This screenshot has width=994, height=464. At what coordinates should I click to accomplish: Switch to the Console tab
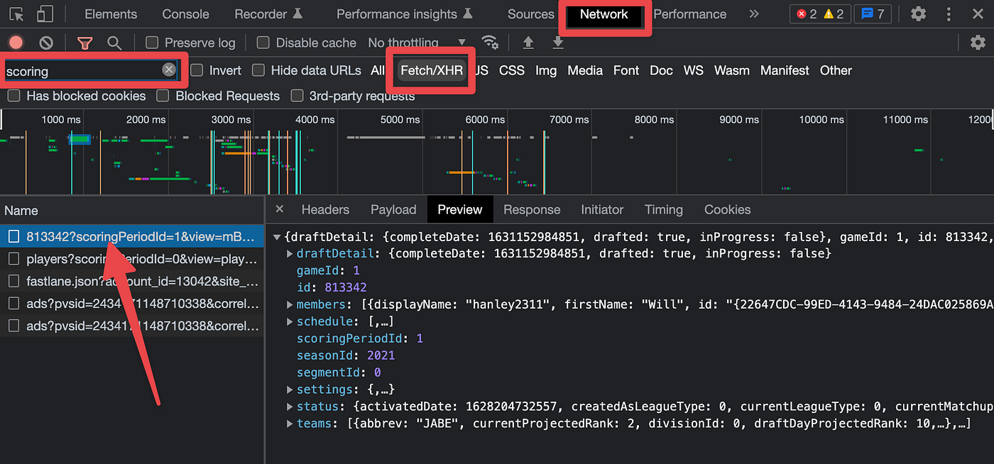pos(185,14)
